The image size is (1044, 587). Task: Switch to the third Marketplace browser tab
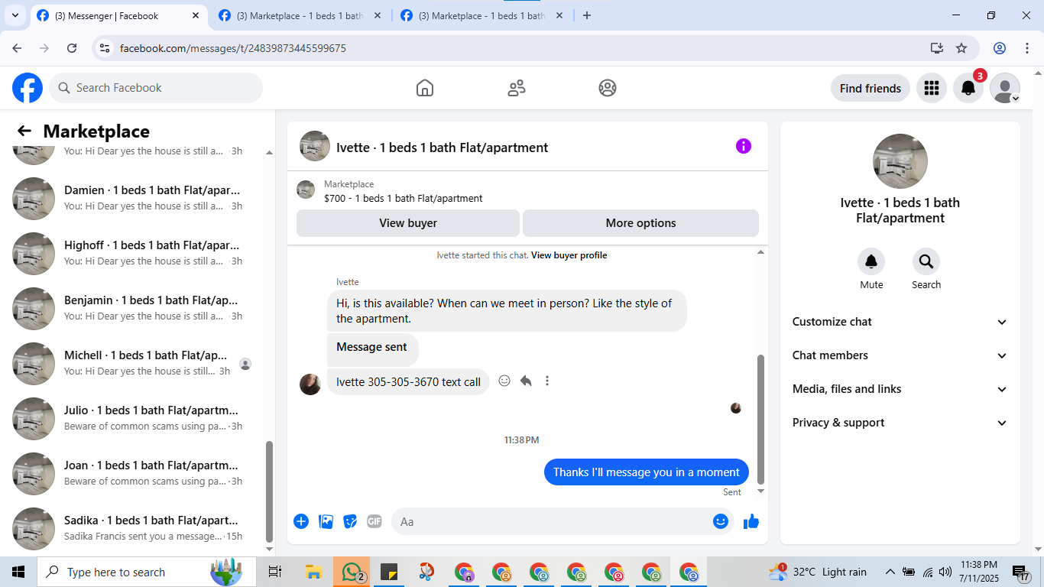coord(482,15)
